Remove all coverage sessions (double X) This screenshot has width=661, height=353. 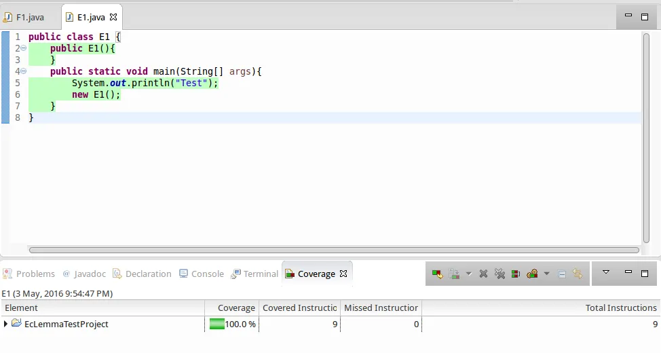499,274
